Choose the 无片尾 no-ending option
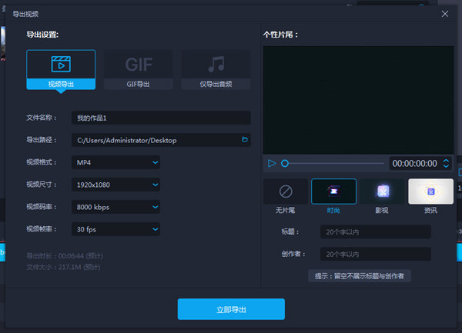This screenshot has height=333, width=462. pyautogui.click(x=285, y=196)
